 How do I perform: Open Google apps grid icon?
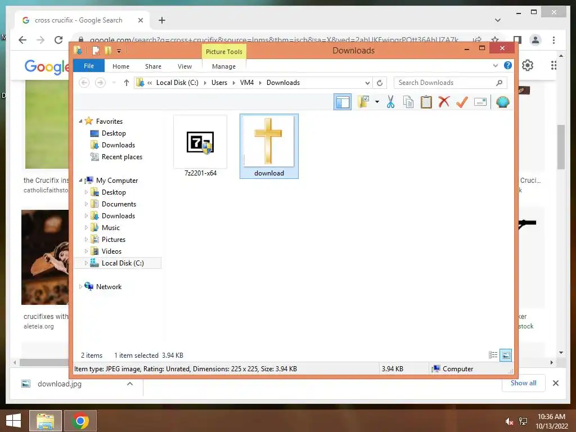[x=553, y=65]
